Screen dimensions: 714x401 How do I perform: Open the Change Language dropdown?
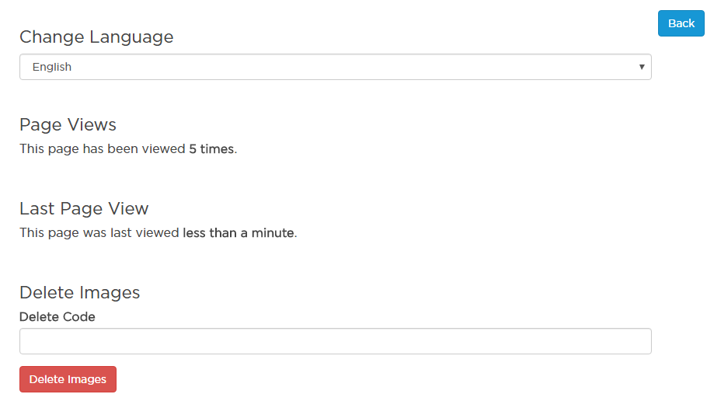(335, 67)
